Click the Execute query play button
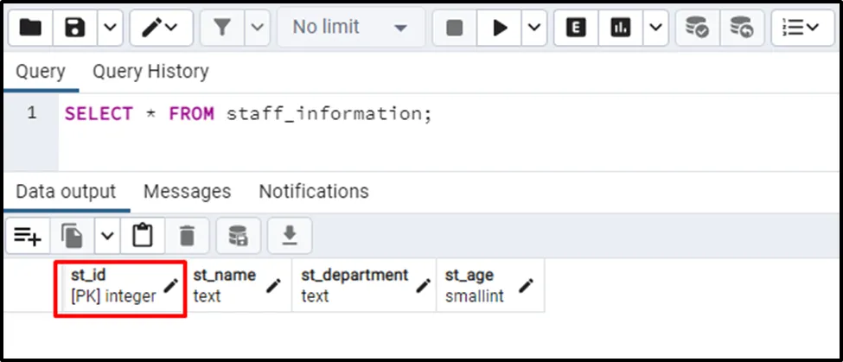This screenshot has width=843, height=362. click(500, 28)
